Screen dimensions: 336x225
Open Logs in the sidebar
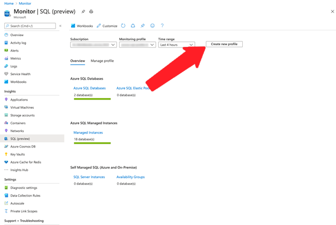pos(13,66)
